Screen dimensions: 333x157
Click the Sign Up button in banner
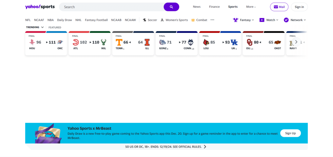coord(290,133)
